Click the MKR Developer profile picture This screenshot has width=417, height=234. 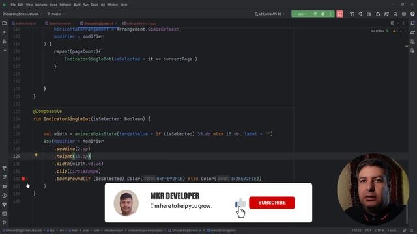[x=126, y=203]
